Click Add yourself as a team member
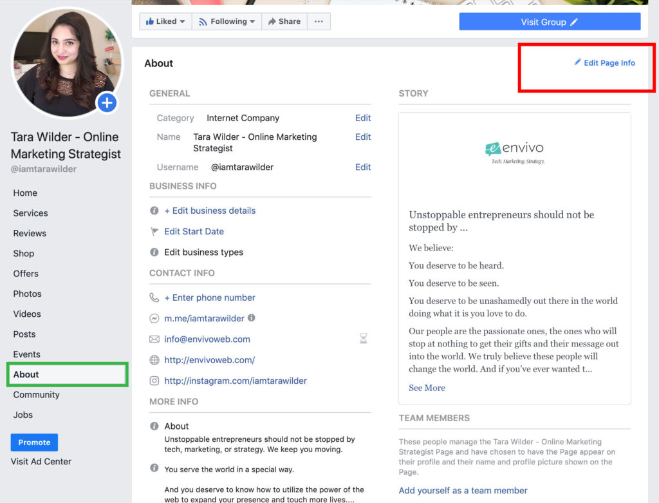 click(463, 490)
